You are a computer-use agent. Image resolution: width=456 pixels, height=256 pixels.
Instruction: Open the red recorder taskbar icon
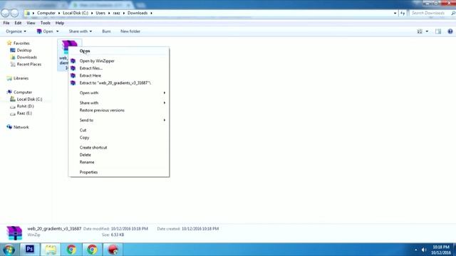113,250
